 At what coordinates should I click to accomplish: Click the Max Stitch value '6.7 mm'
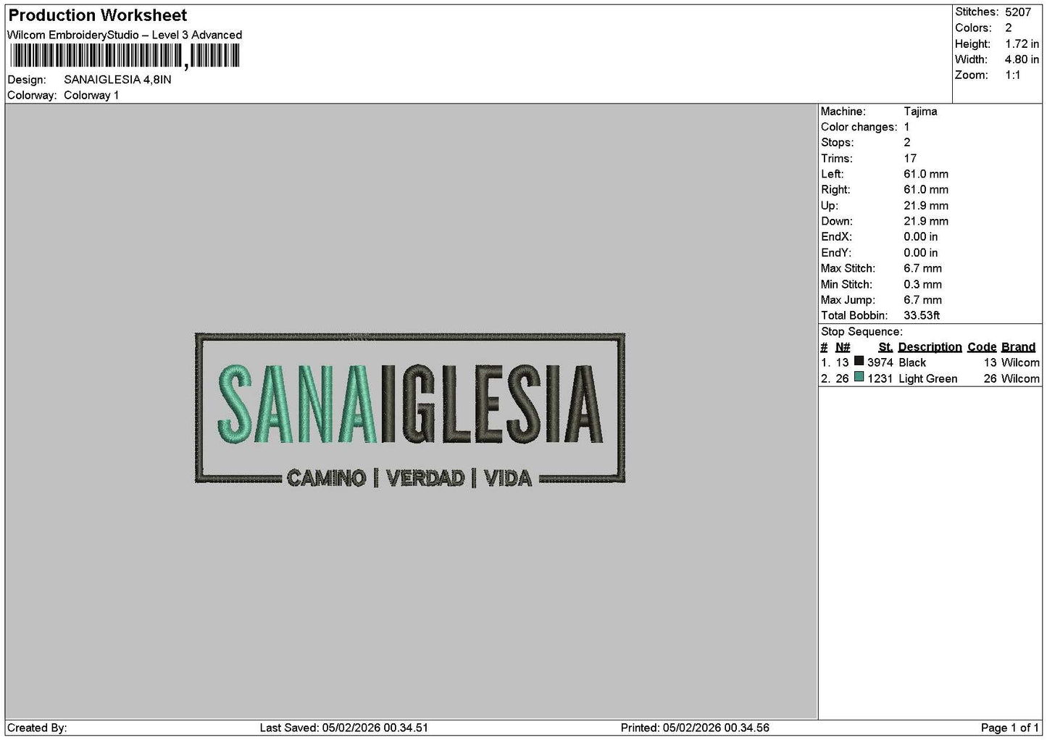click(922, 268)
